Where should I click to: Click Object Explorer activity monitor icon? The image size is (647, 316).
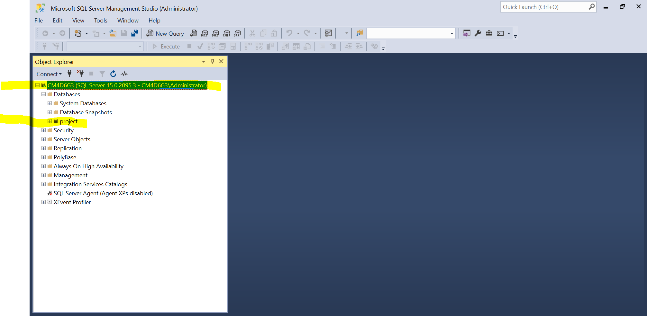[x=124, y=74]
